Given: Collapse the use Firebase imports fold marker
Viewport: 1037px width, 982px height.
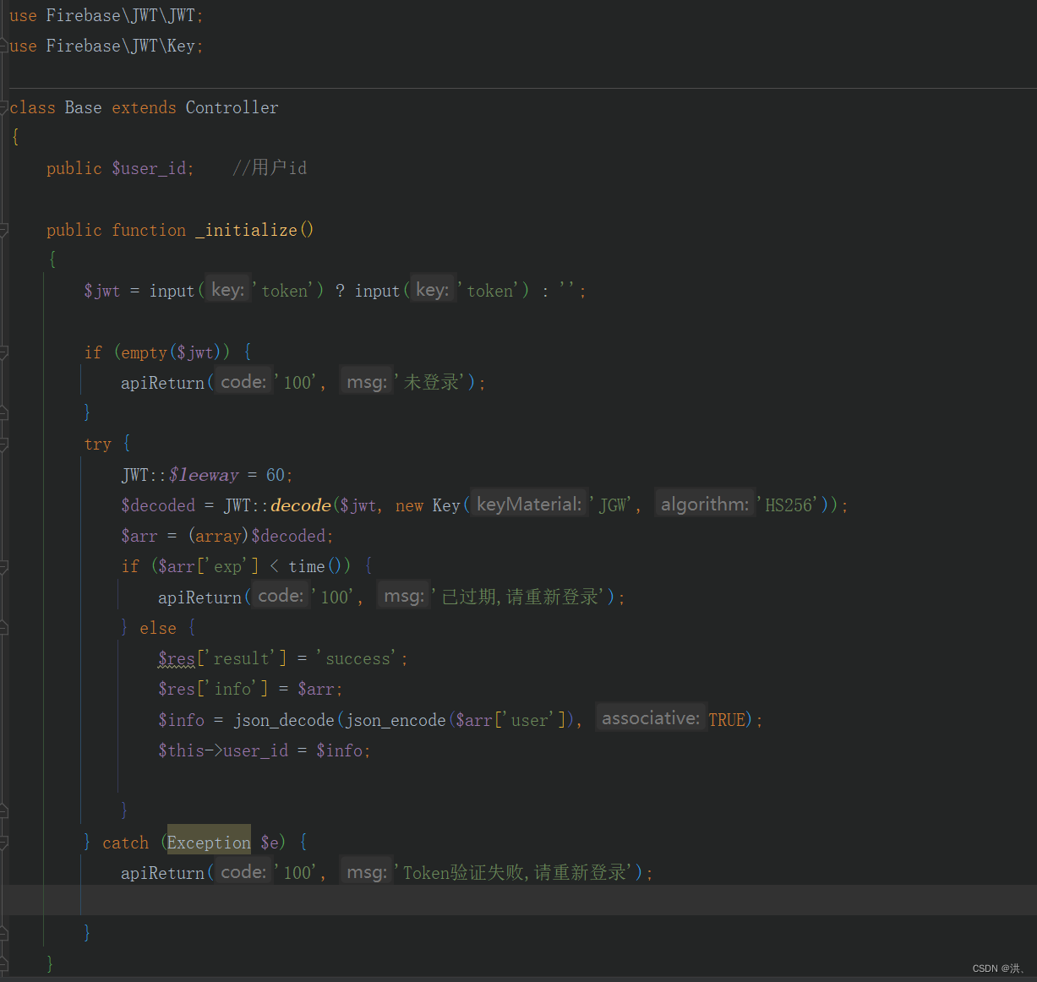Looking at the screenshot, I should pos(5,46).
